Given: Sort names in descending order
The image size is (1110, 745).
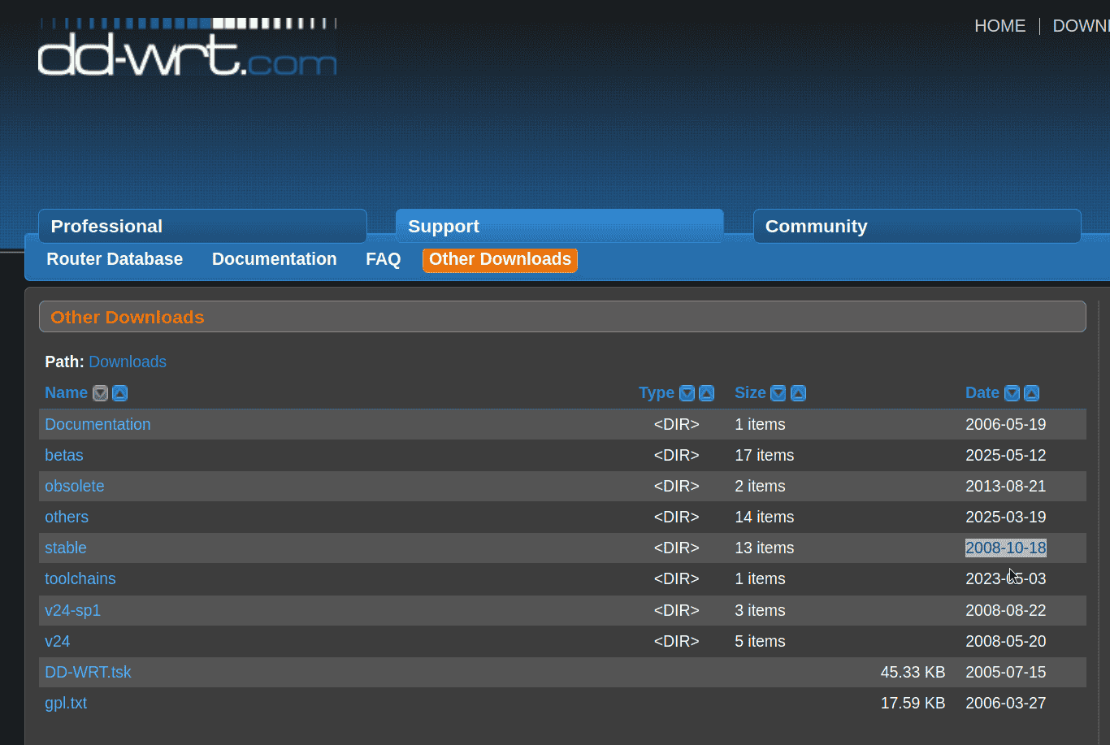Looking at the screenshot, I should coord(100,392).
